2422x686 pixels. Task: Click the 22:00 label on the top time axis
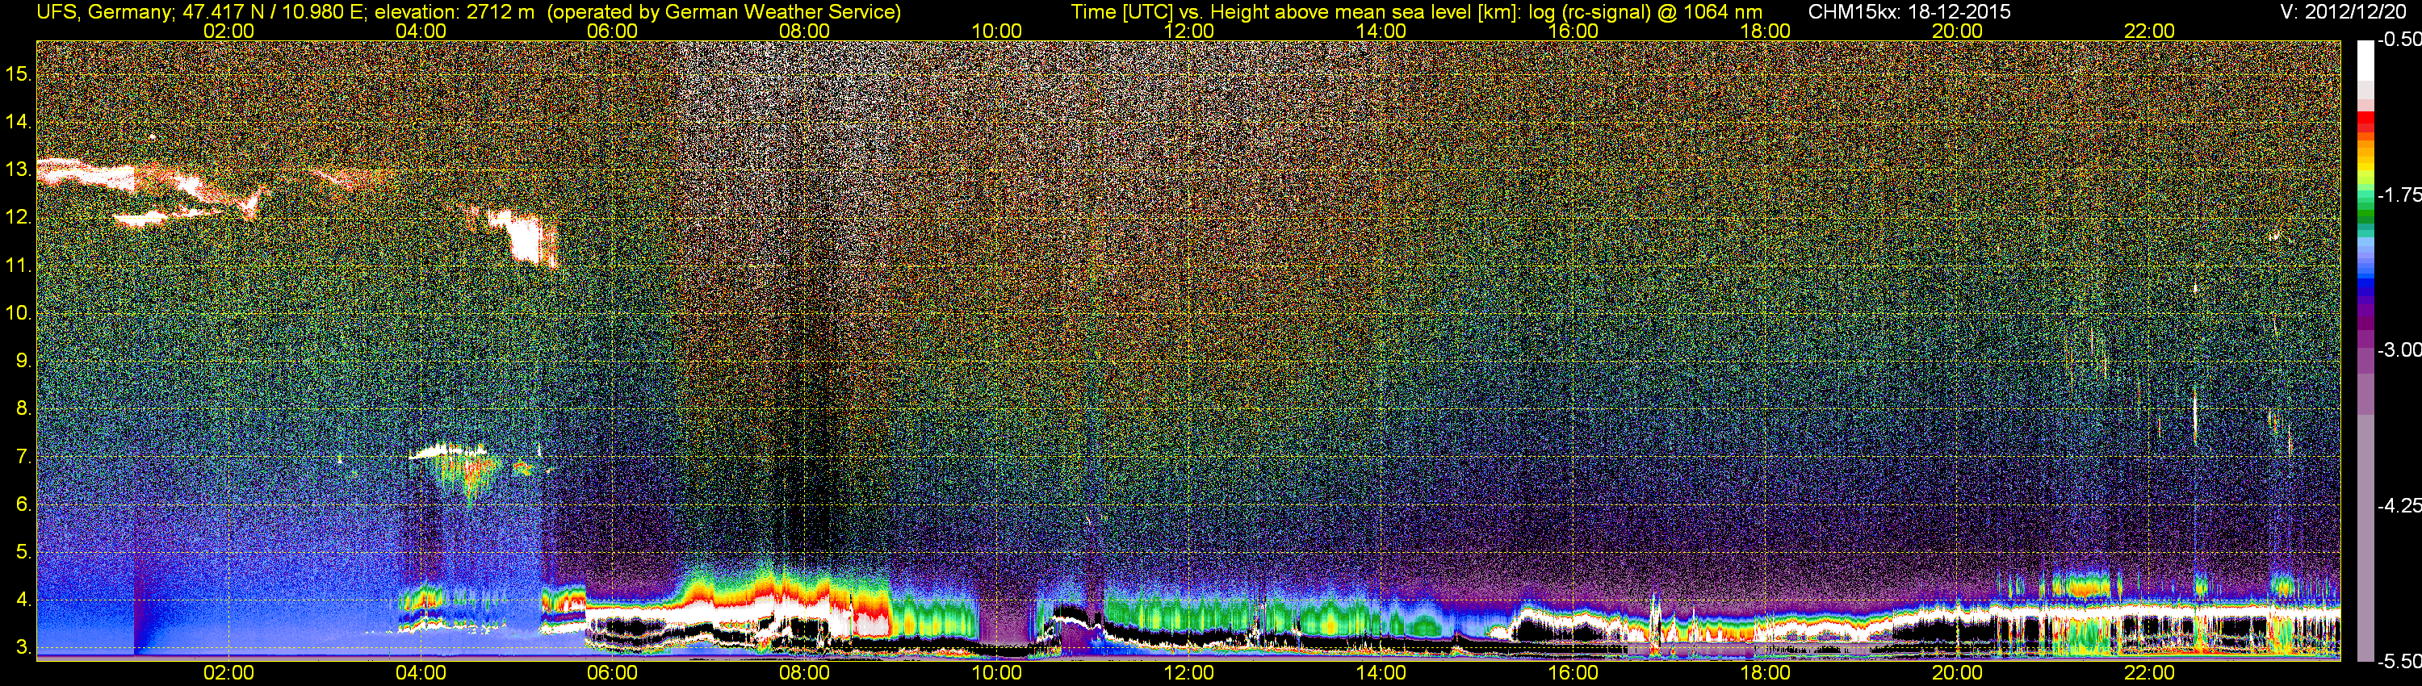[2149, 31]
